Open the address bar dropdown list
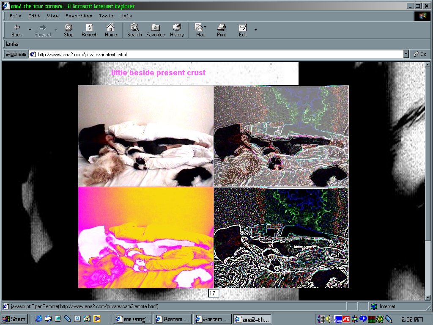The image size is (433, 325). [x=406, y=54]
